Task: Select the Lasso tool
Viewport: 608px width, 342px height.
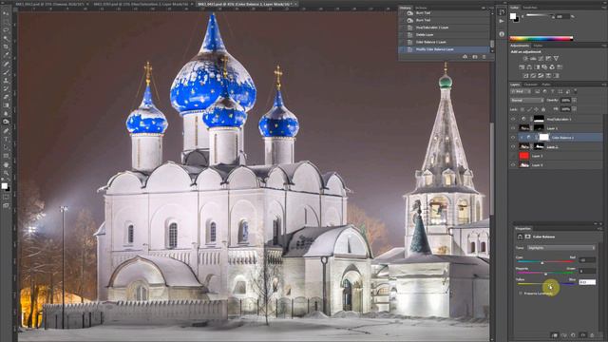Action: (6, 29)
